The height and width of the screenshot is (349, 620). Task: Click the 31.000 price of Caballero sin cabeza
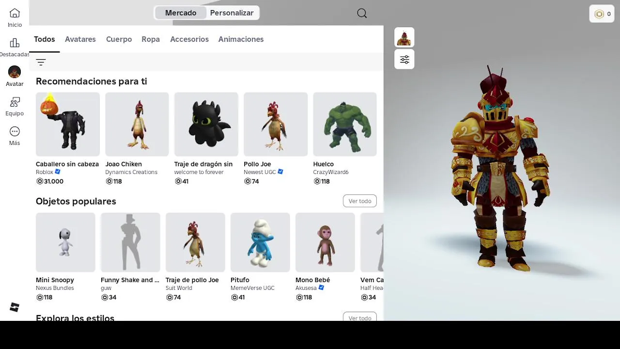50,181
